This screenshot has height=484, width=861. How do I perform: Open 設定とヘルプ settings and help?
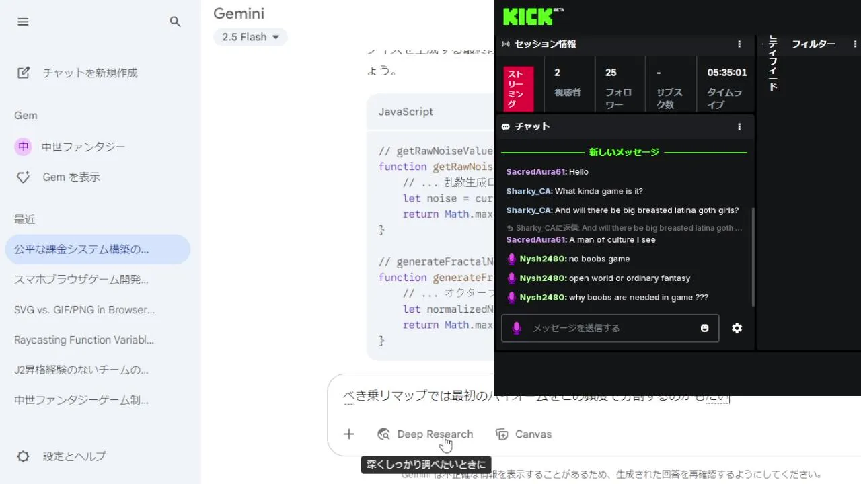tap(75, 456)
